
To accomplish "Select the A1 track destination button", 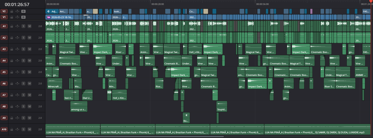I will [x=4, y=26].
